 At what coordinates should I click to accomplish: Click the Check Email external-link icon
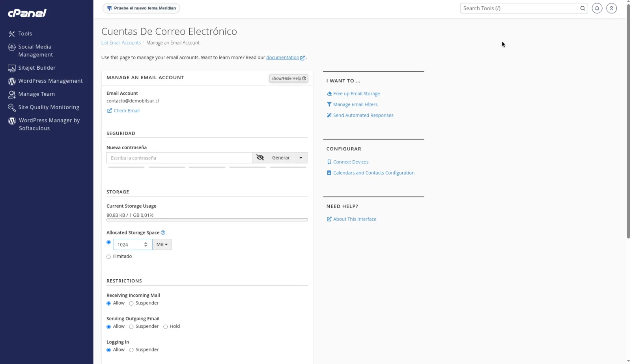pyautogui.click(x=110, y=111)
